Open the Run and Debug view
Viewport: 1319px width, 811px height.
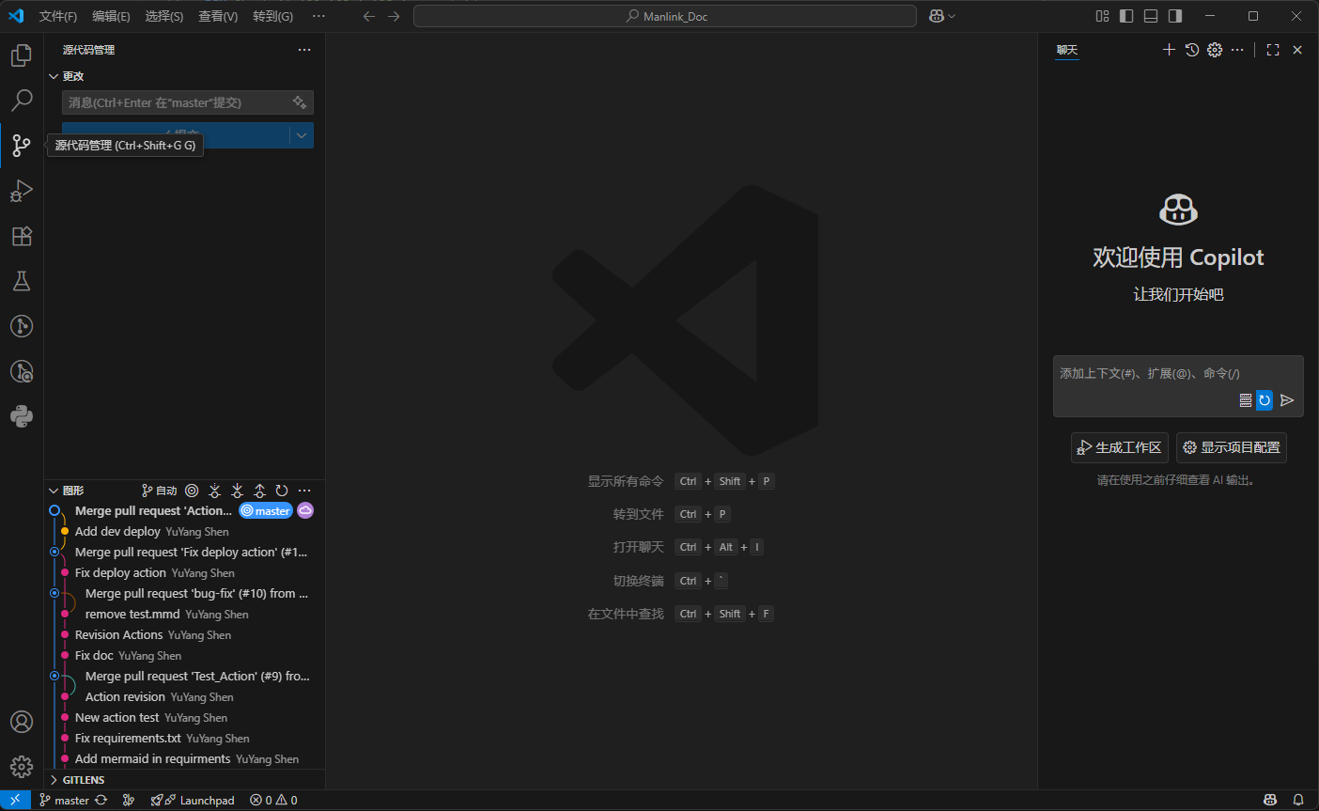22,191
